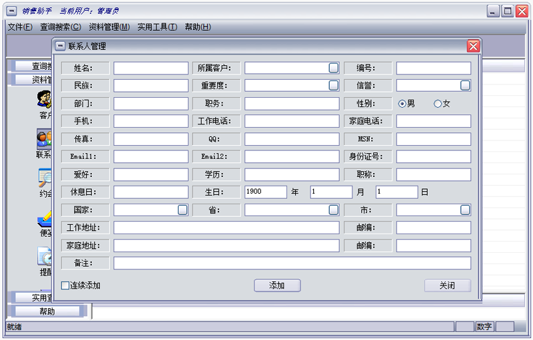Screen dimensions: 533x340
Task: Click the birthday 日 day field
Action: (397, 192)
